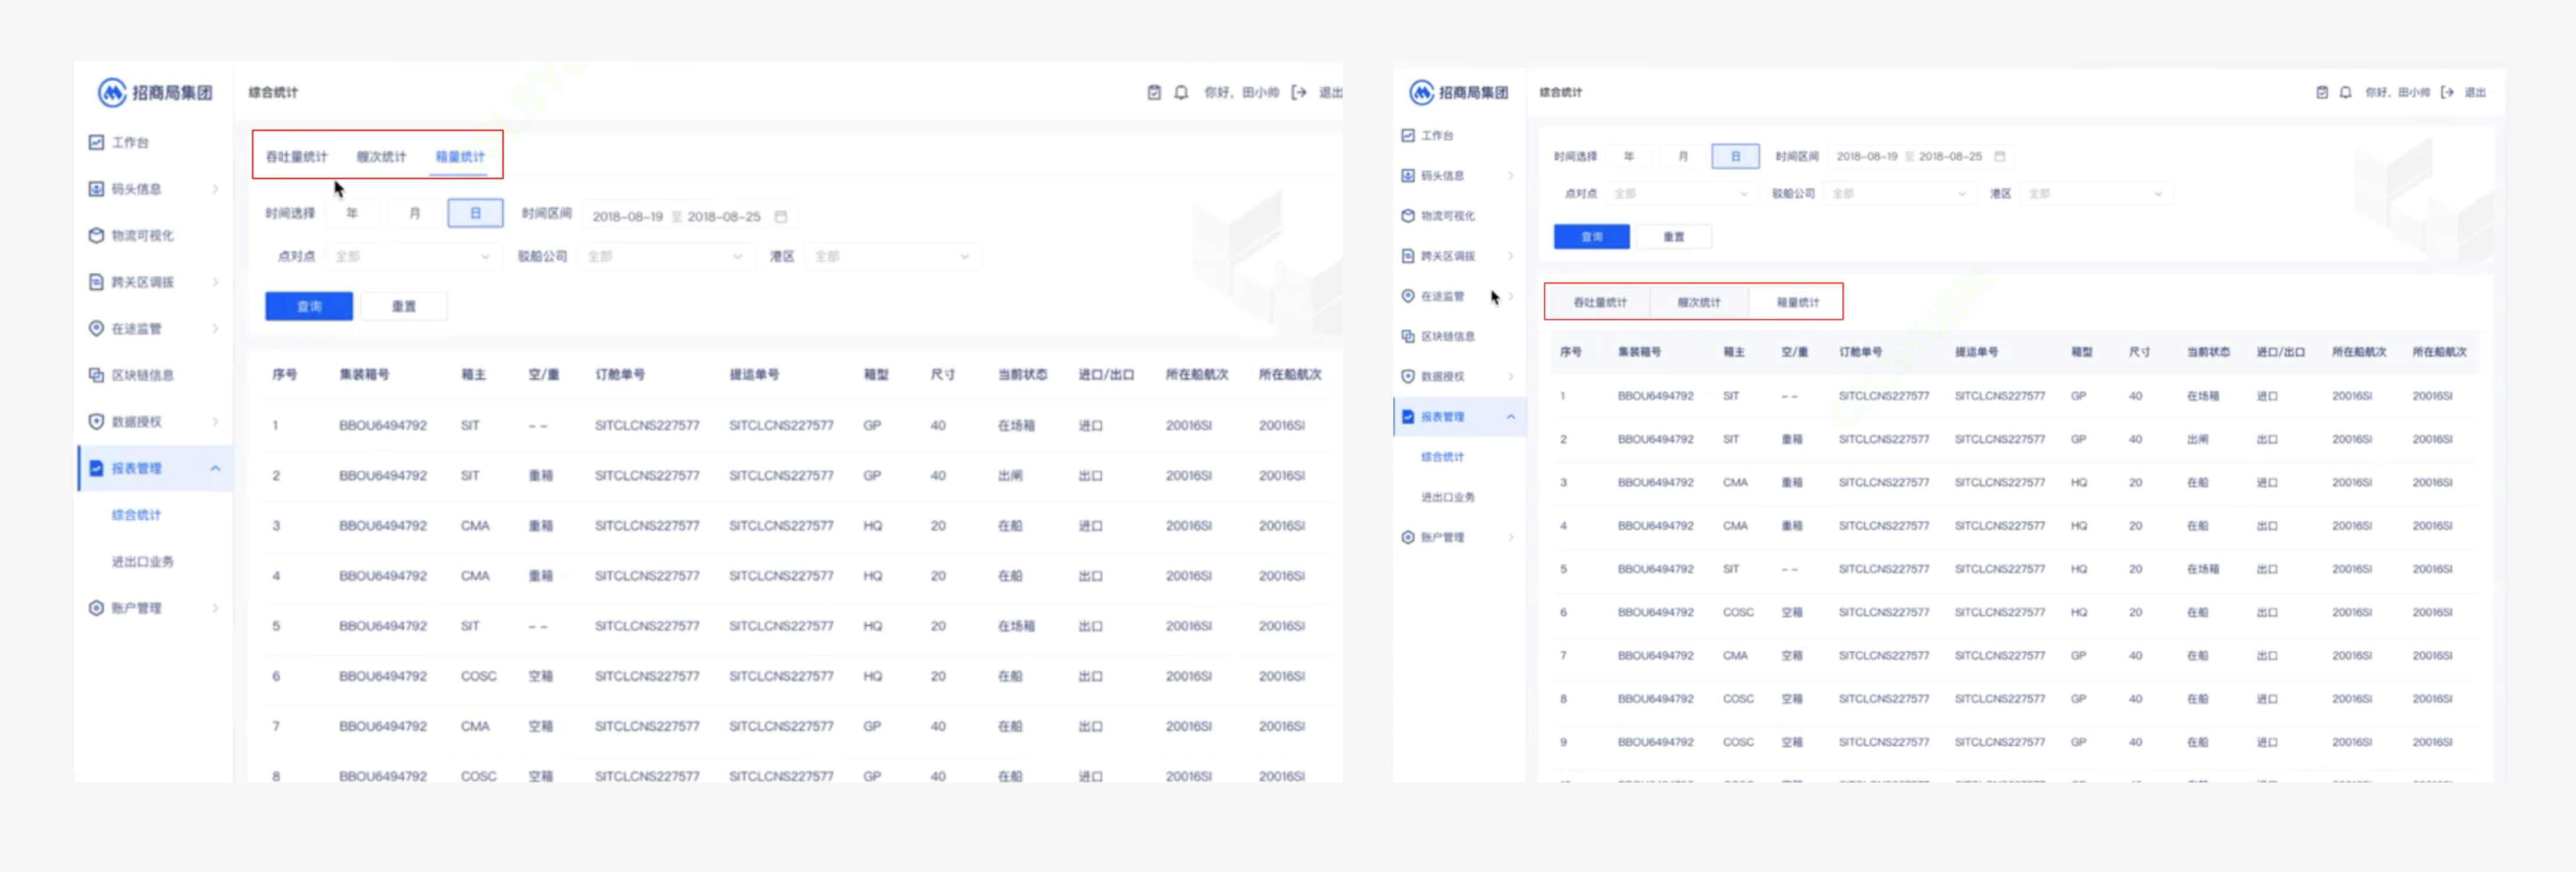Click the 重置 button in right screen
2576x872 pixels.
pos(1673,237)
